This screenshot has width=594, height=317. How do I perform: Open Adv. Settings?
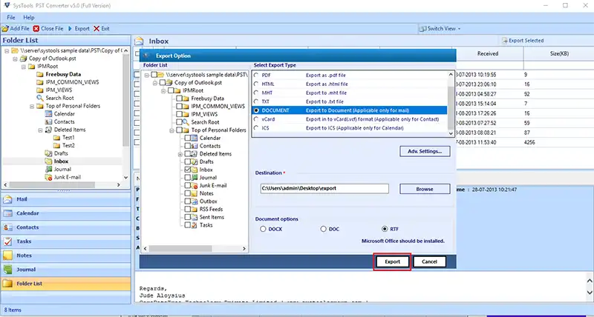[425, 151]
